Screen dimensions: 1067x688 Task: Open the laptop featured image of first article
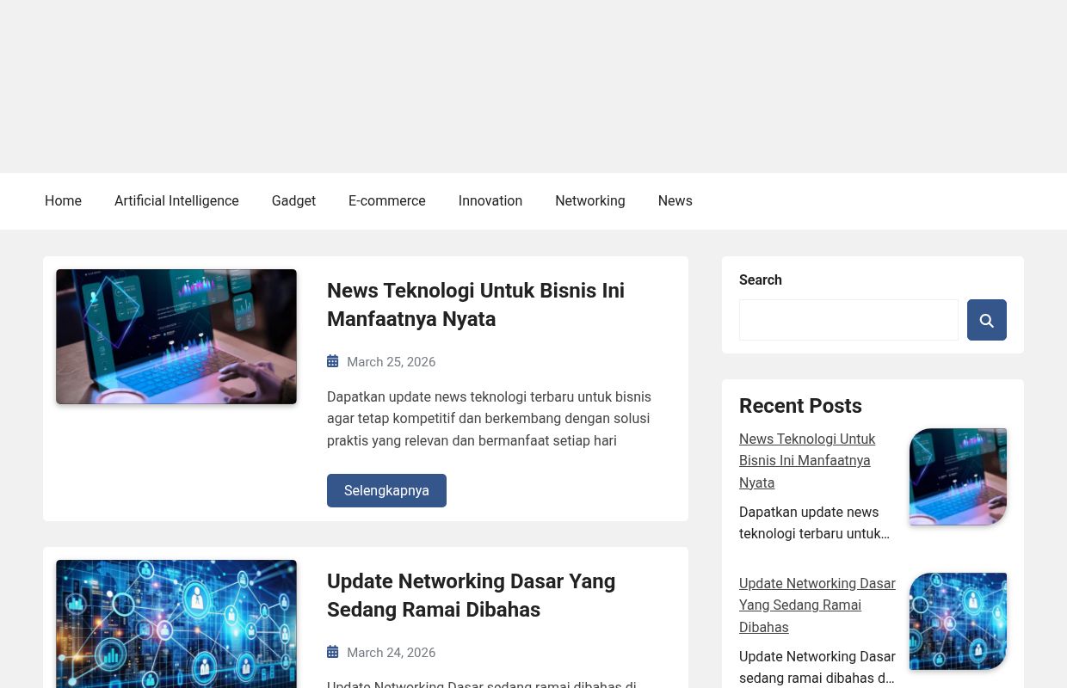click(x=176, y=336)
